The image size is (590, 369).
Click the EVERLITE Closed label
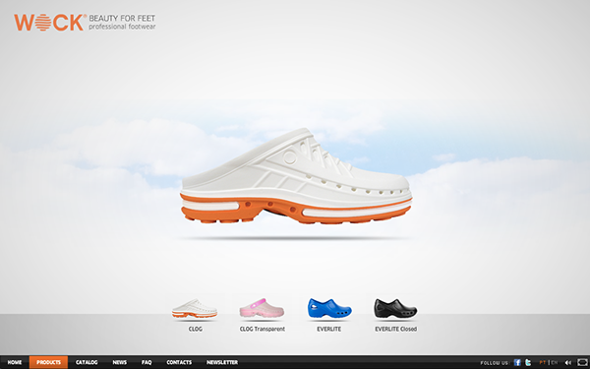[396, 329]
